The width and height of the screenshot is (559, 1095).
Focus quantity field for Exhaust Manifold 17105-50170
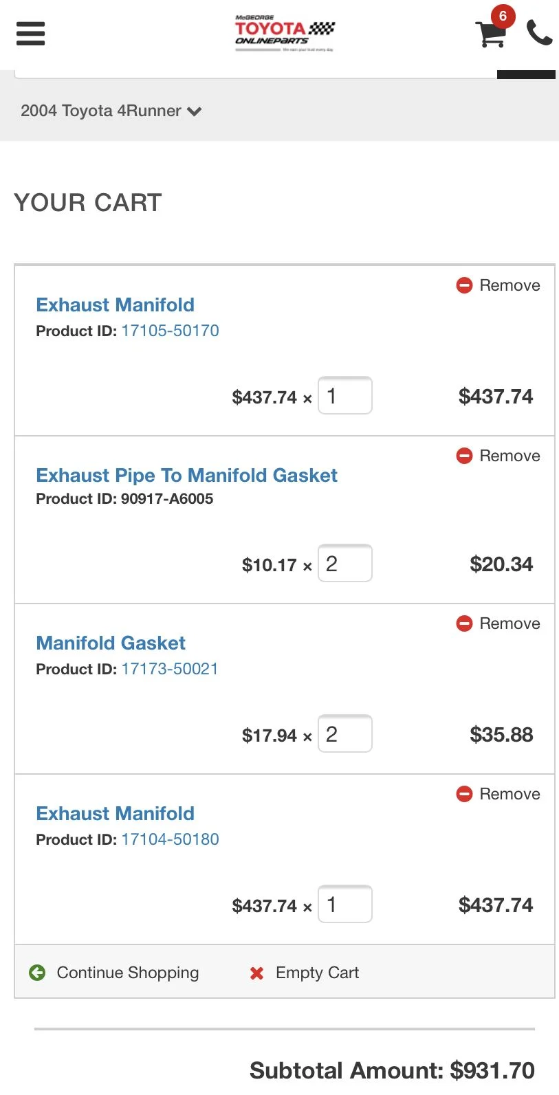[345, 395]
